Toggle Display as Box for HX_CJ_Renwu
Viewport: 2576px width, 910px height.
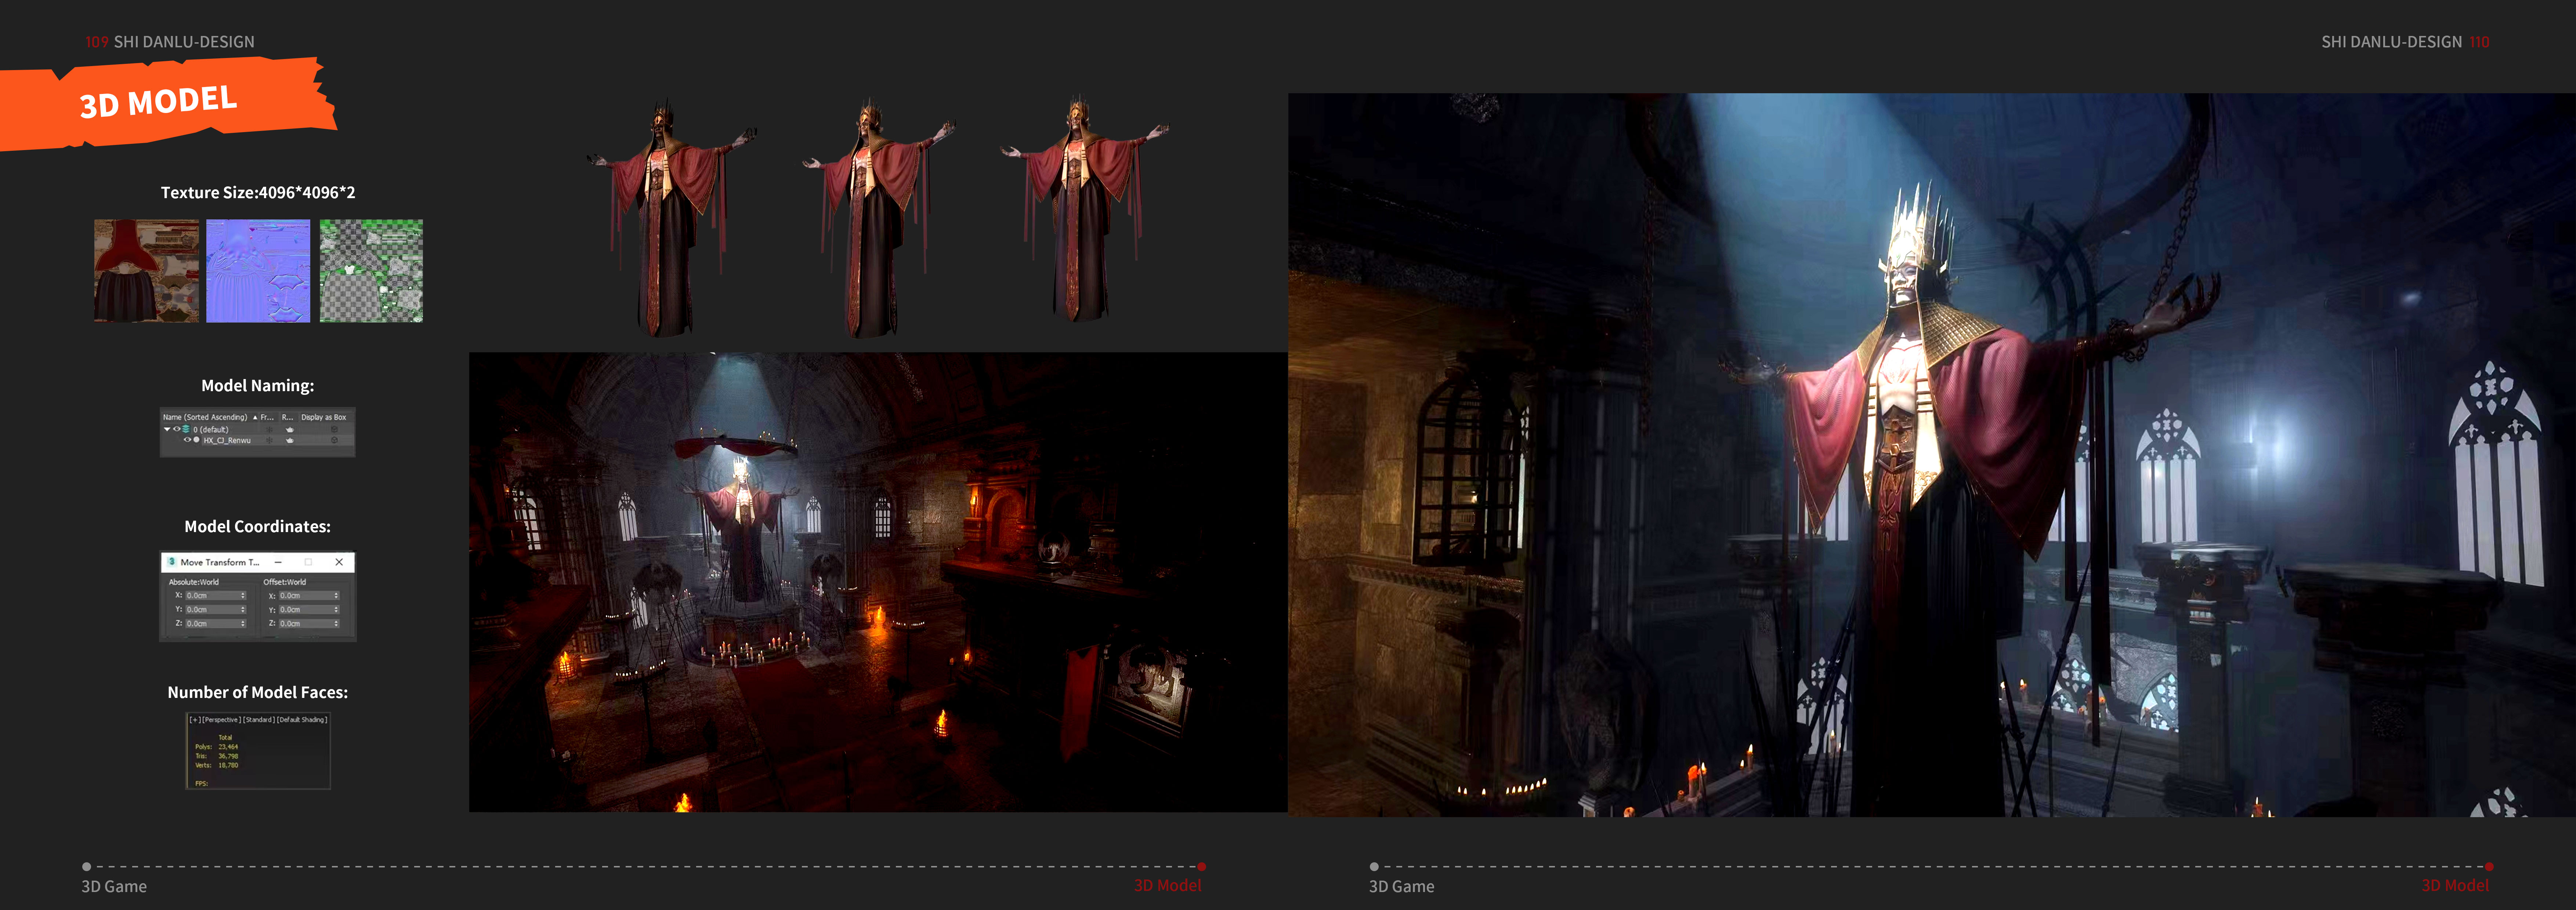(x=335, y=441)
